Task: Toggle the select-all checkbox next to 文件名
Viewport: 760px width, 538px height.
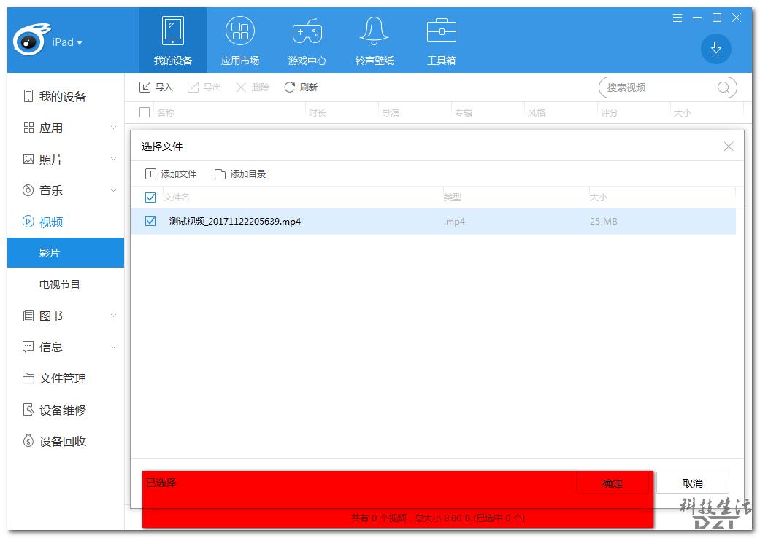Action: (150, 197)
